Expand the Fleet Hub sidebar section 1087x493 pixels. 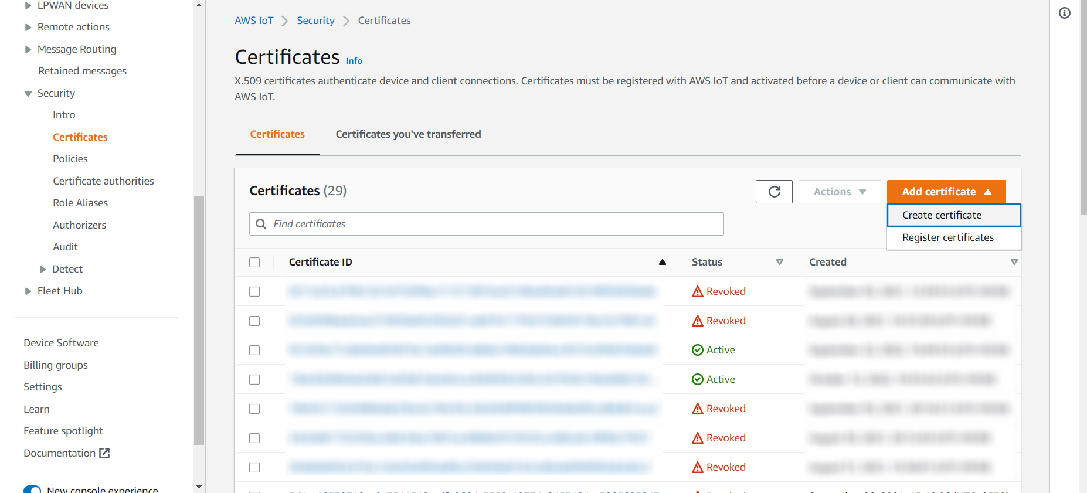coord(28,291)
